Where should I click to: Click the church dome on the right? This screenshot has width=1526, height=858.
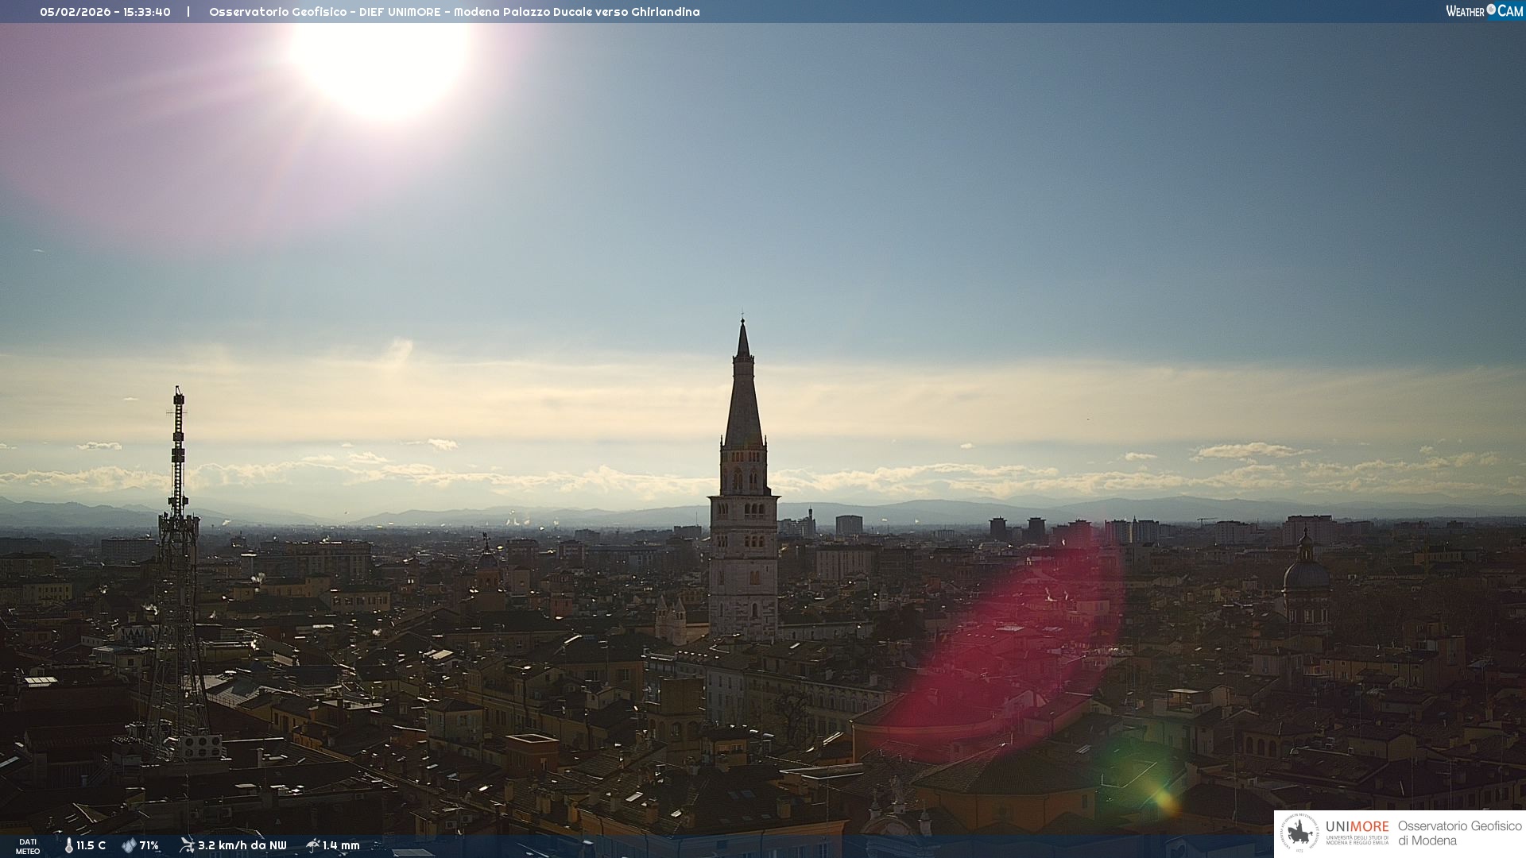click(x=1306, y=574)
